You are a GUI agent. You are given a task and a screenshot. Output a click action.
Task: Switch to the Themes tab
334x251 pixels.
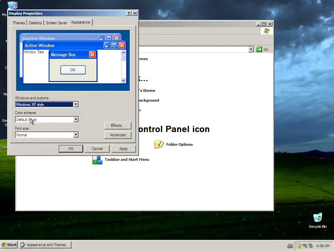click(19, 23)
